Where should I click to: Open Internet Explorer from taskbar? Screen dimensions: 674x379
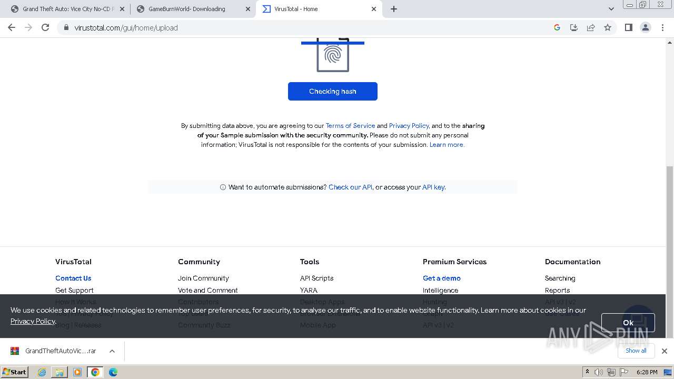point(42,372)
